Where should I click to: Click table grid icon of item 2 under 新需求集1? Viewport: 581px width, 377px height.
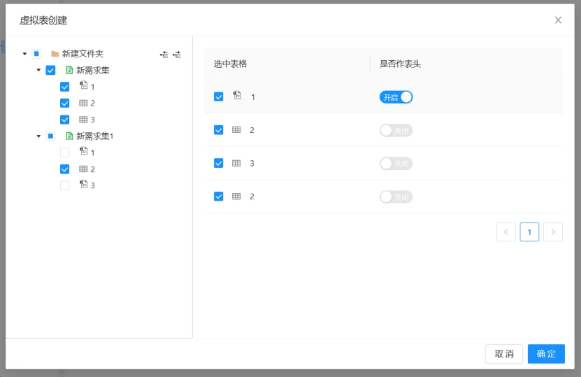[x=83, y=169]
